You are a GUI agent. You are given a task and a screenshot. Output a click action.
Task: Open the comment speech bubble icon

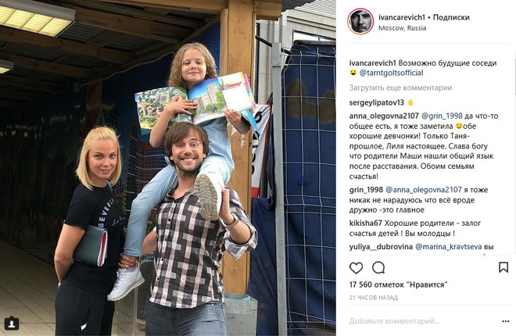[x=378, y=268]
